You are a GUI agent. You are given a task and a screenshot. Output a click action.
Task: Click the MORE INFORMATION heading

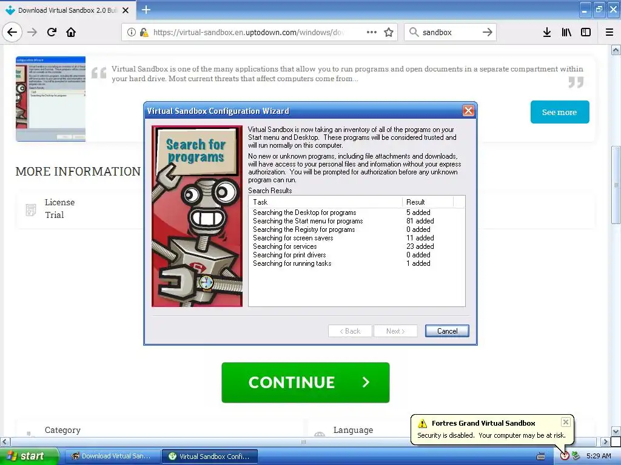point(78,171)
